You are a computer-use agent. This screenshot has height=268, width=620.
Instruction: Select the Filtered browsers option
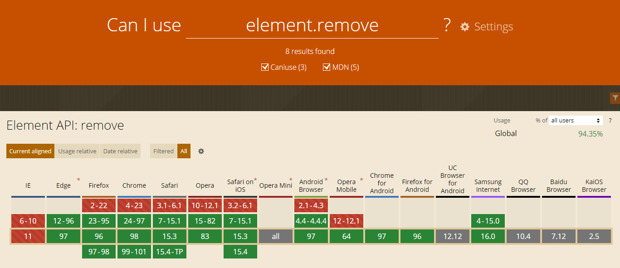163,151
